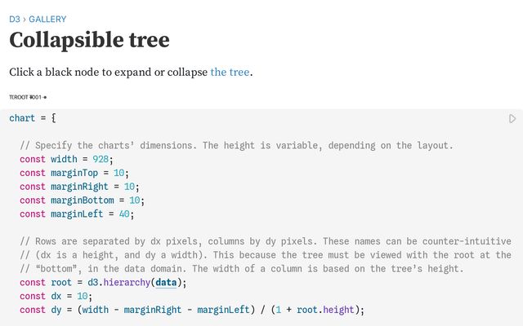Image resolution: width=523 pixels, height=326 pixels.
Task: Click the "Collapsible tree" page title
Action: point(89,40)
